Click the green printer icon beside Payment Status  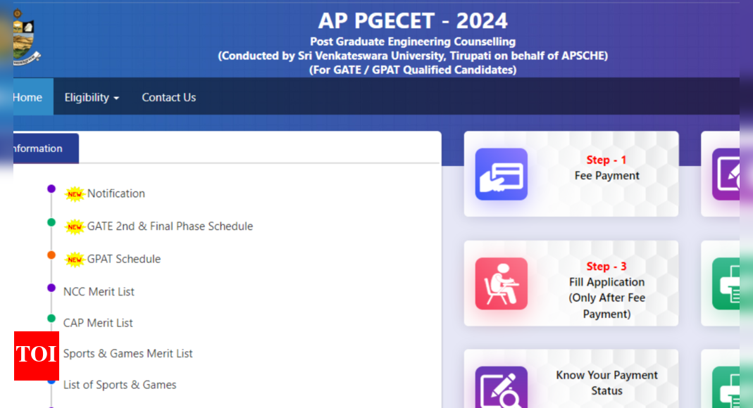(x=726, y=388)
